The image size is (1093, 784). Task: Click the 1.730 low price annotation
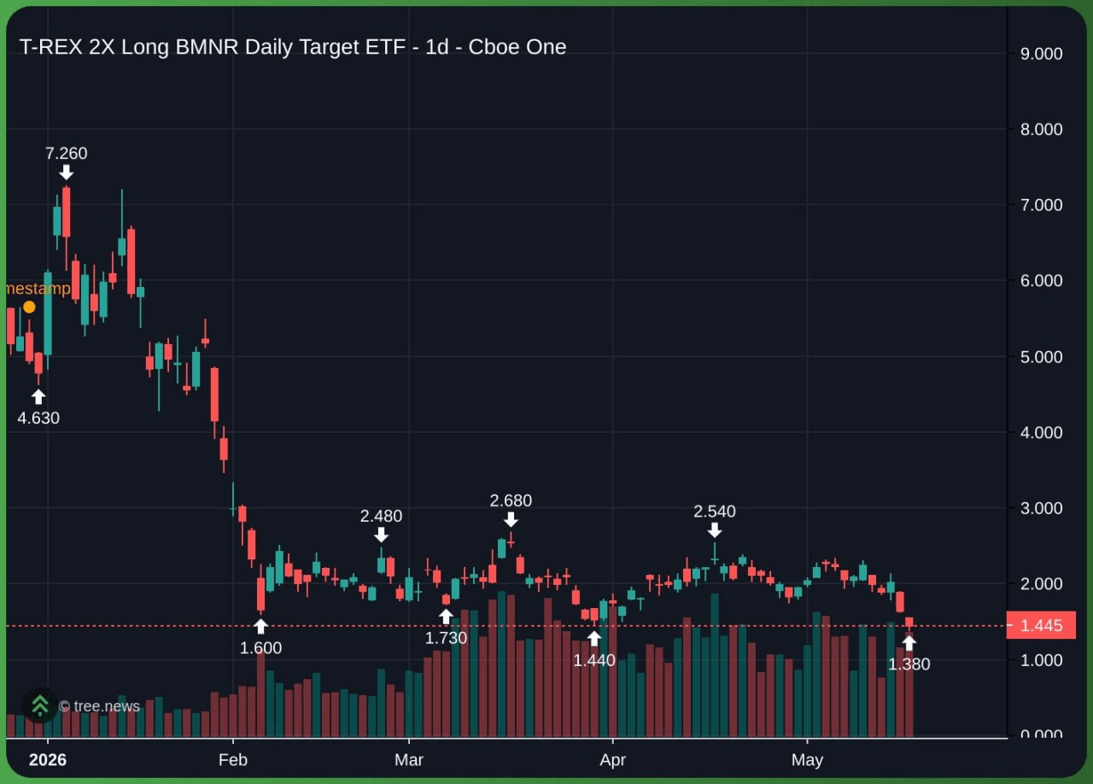coord(446,638)
